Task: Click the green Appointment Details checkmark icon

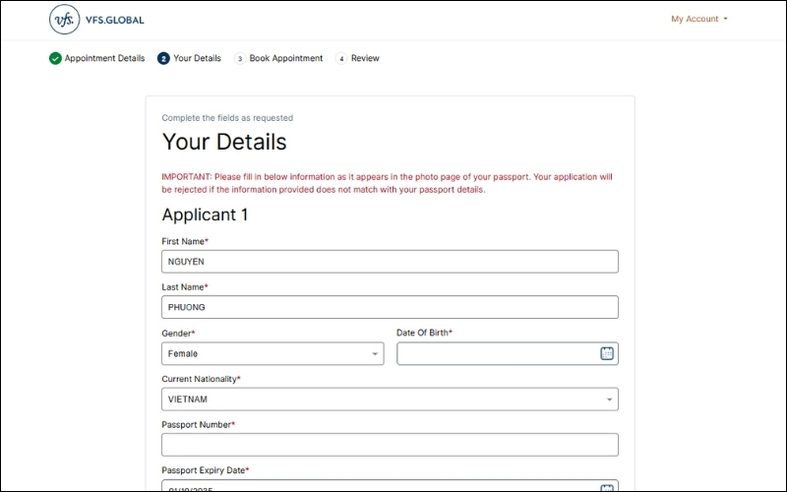Action: click(55, 58)
